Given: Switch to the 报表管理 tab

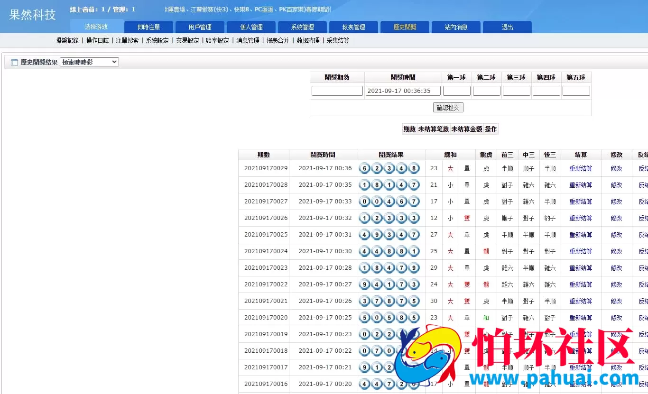Looking at the screenshot, I should [x=353, y=27].
